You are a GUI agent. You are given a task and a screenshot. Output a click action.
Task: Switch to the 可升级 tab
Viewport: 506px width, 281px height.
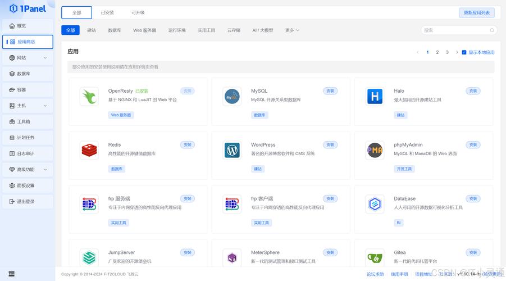point(138,12)
